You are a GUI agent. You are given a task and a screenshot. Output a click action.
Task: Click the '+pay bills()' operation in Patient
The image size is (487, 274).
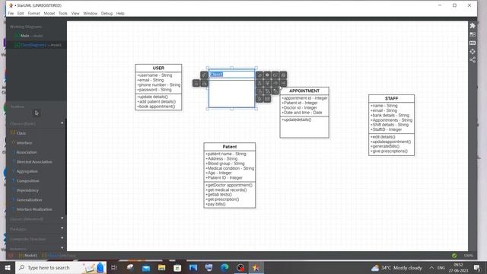click(215, 204)
